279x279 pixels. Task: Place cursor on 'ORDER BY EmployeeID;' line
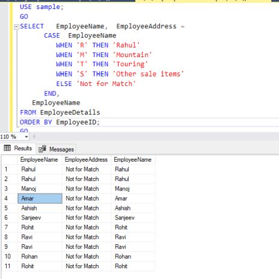pyautogui.click(x=60, y=122)
